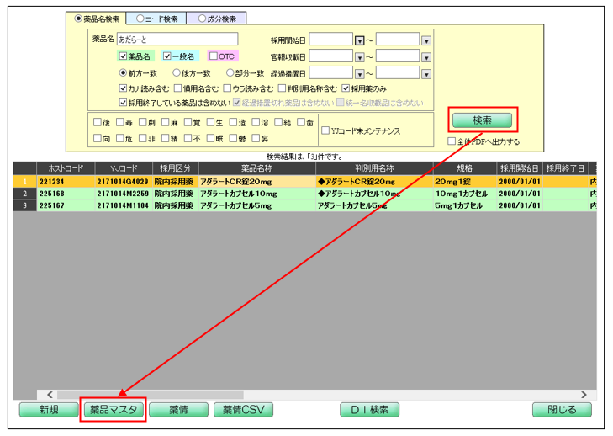Open the 官報収載日 end date dropdown
Viewport: 613px width, 436px height.
[x=425, y=56]
